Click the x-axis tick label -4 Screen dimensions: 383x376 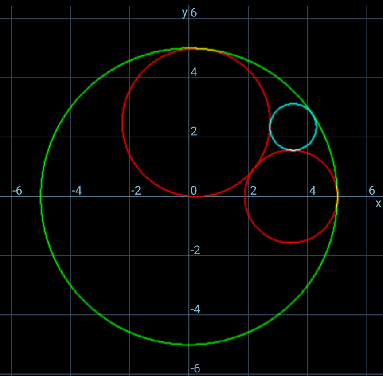(x=77, y=191)
